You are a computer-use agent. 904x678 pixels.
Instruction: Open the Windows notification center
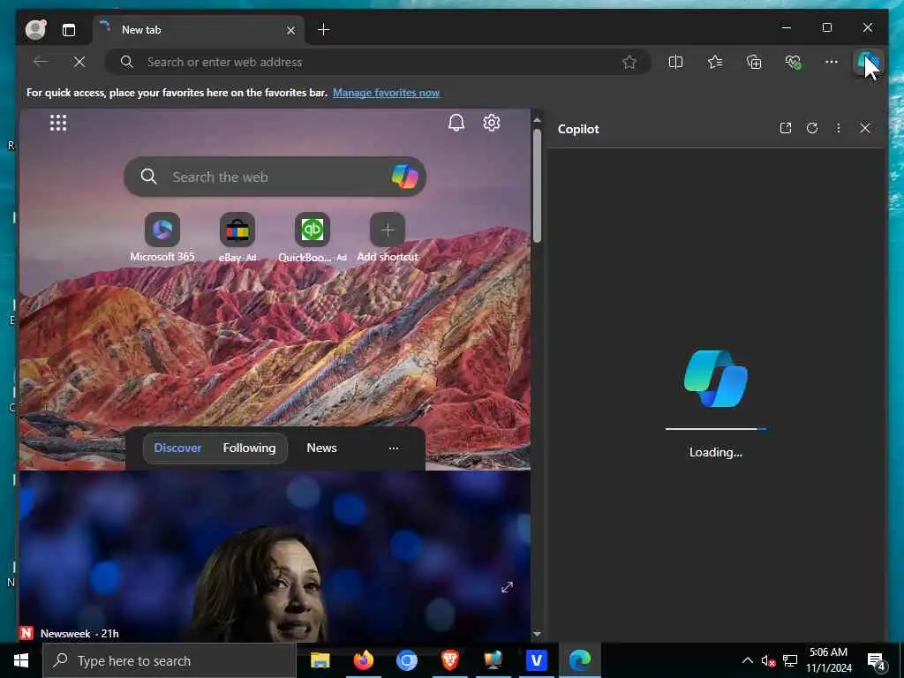coord(877,661)
